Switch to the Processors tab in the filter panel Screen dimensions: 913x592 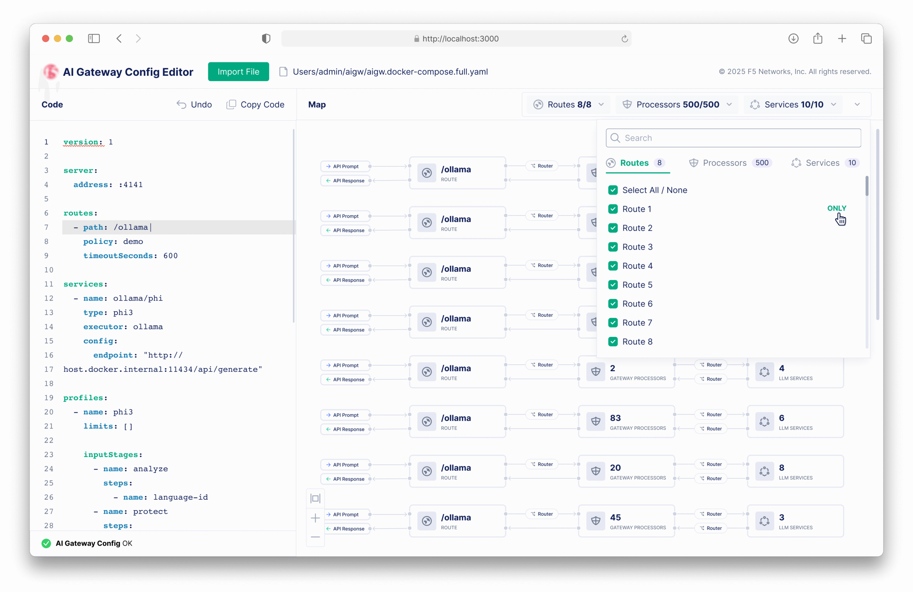click(x=724, y=162)
